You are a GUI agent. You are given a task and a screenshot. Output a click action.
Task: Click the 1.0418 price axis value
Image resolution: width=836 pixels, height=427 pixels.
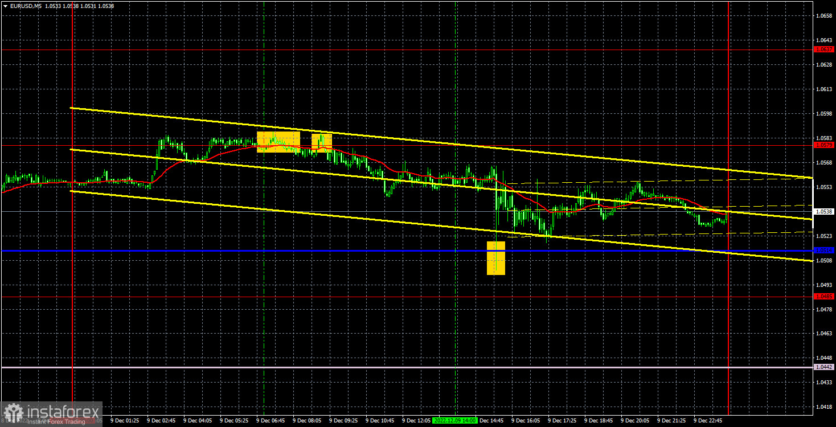[x=824, y=407]
